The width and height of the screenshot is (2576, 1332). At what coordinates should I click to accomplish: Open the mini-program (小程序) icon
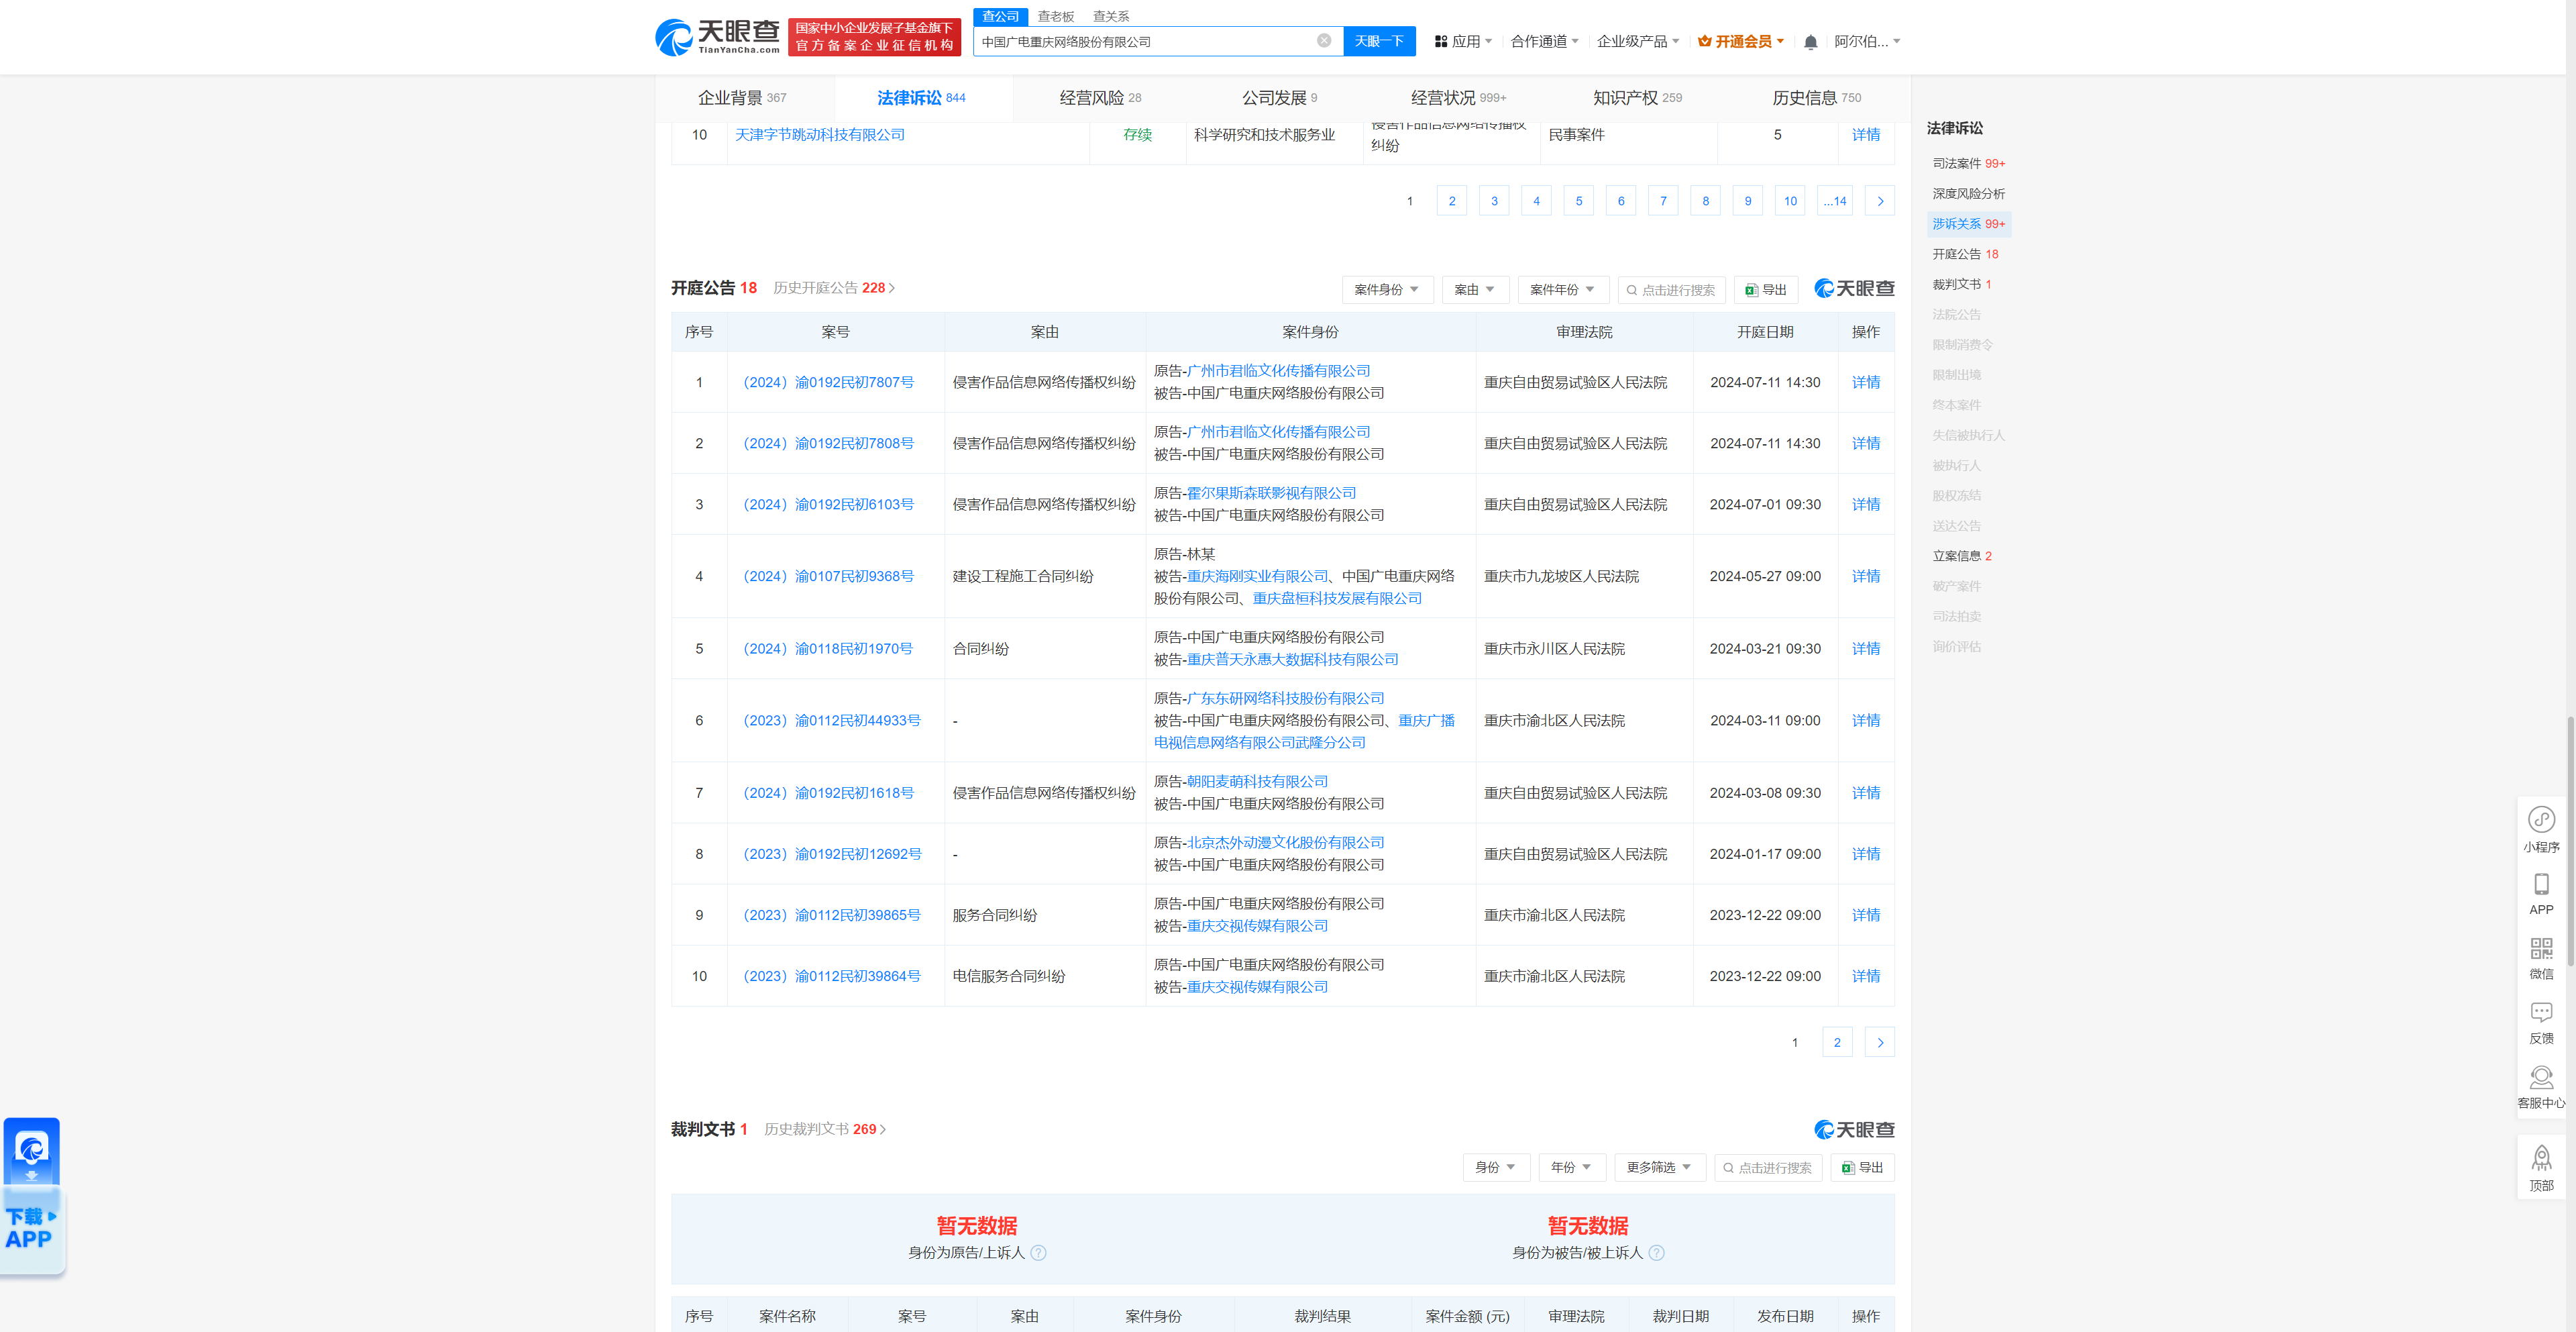[2541, 830]
